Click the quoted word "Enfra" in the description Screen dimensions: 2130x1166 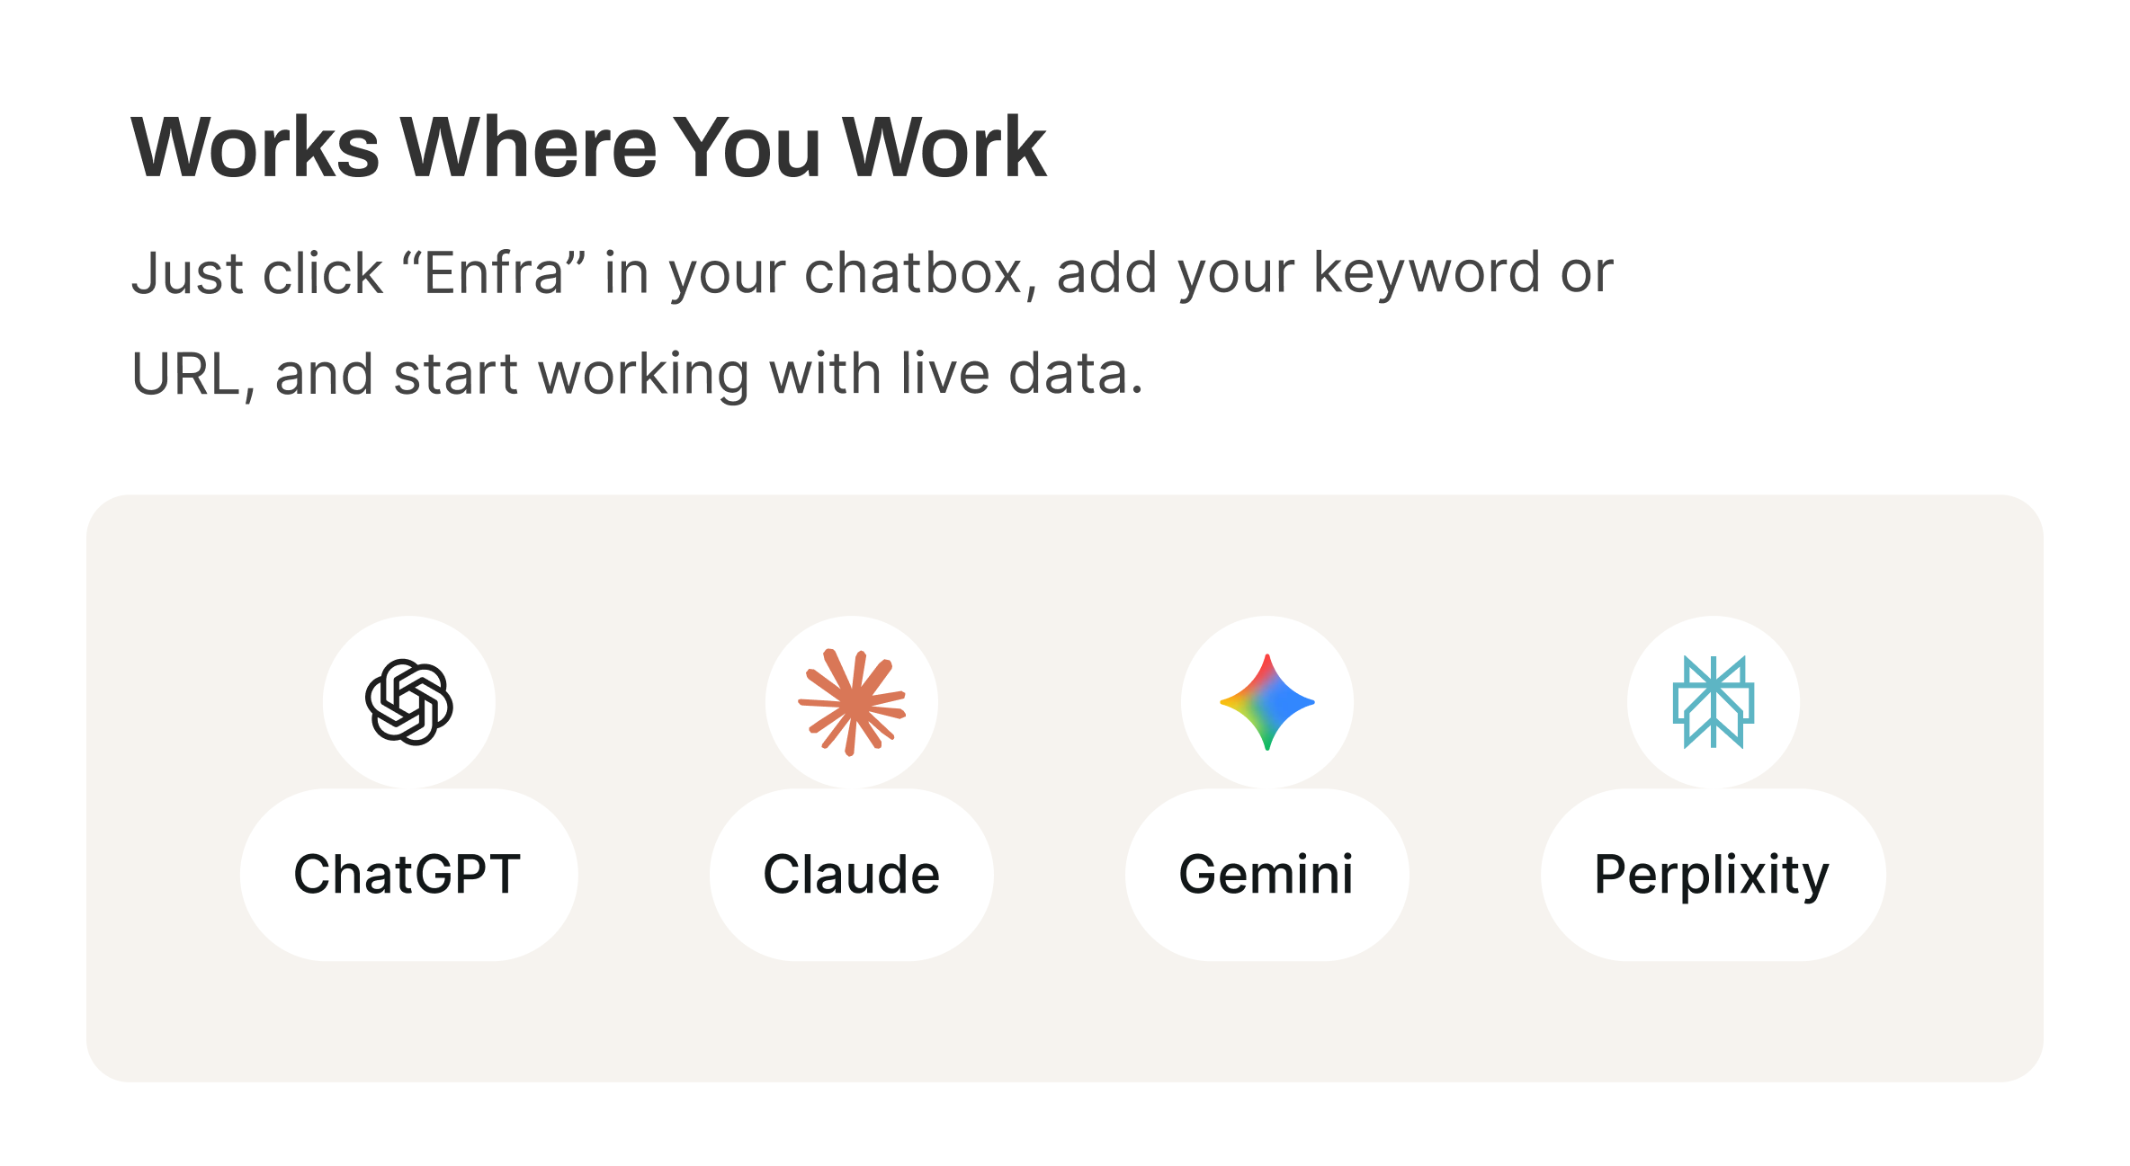point(494,272)
